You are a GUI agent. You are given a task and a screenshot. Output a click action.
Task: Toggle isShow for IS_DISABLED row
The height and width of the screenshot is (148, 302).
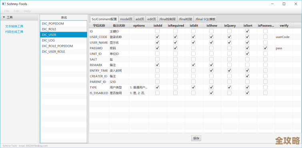pos(212,93)
